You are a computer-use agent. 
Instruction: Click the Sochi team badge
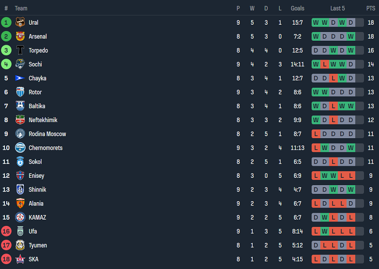click(20, 64)
